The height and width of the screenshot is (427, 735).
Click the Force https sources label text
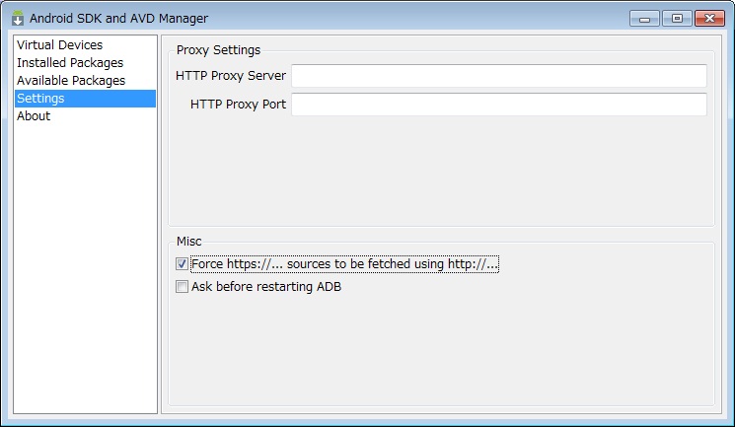[x=344, y=264]
